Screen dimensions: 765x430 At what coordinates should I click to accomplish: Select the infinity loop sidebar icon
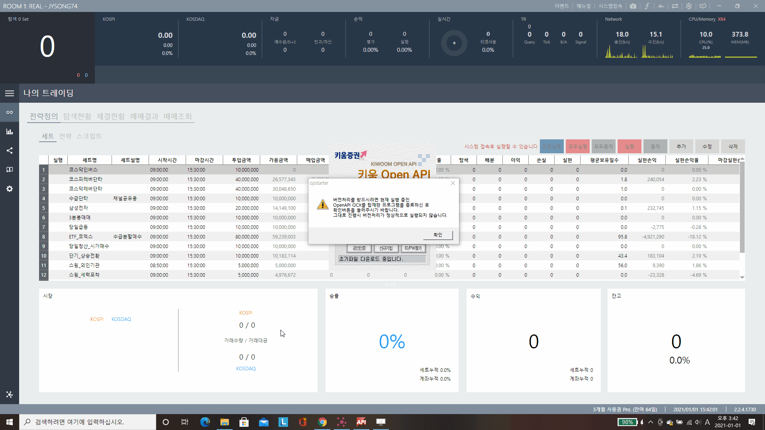coord(10,112)
